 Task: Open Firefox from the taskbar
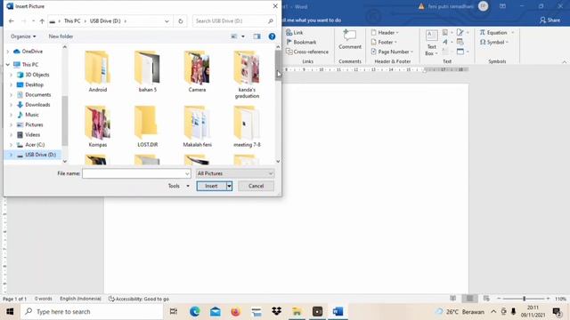click(235, 311)
